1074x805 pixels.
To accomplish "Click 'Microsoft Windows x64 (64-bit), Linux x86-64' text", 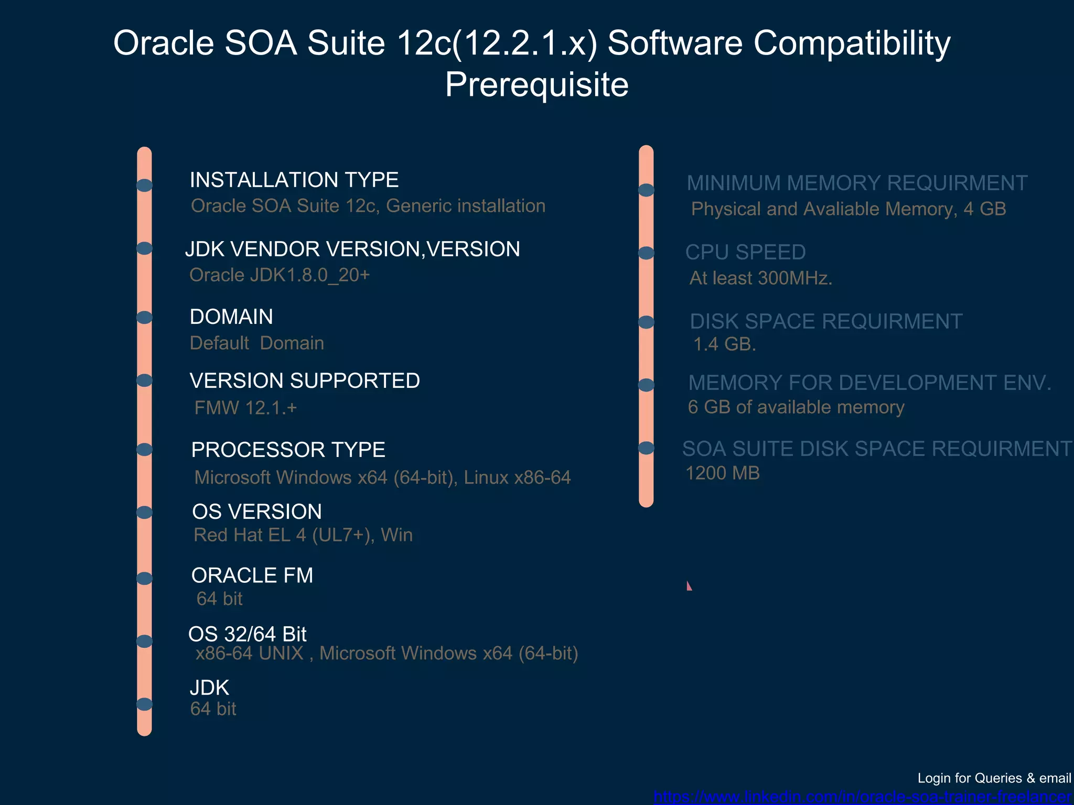I will pos(382,477).
